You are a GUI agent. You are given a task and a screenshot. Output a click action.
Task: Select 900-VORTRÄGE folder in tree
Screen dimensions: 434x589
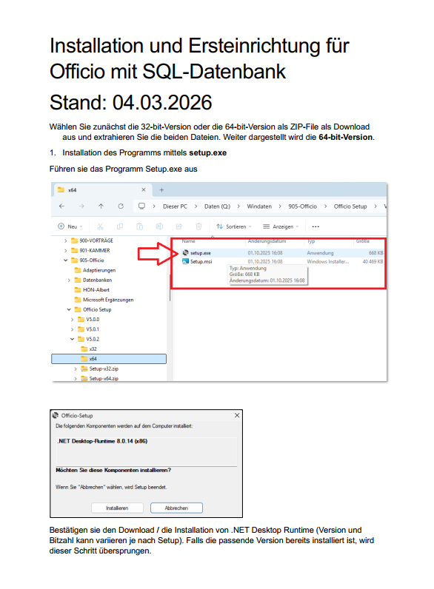coord(92,240)
